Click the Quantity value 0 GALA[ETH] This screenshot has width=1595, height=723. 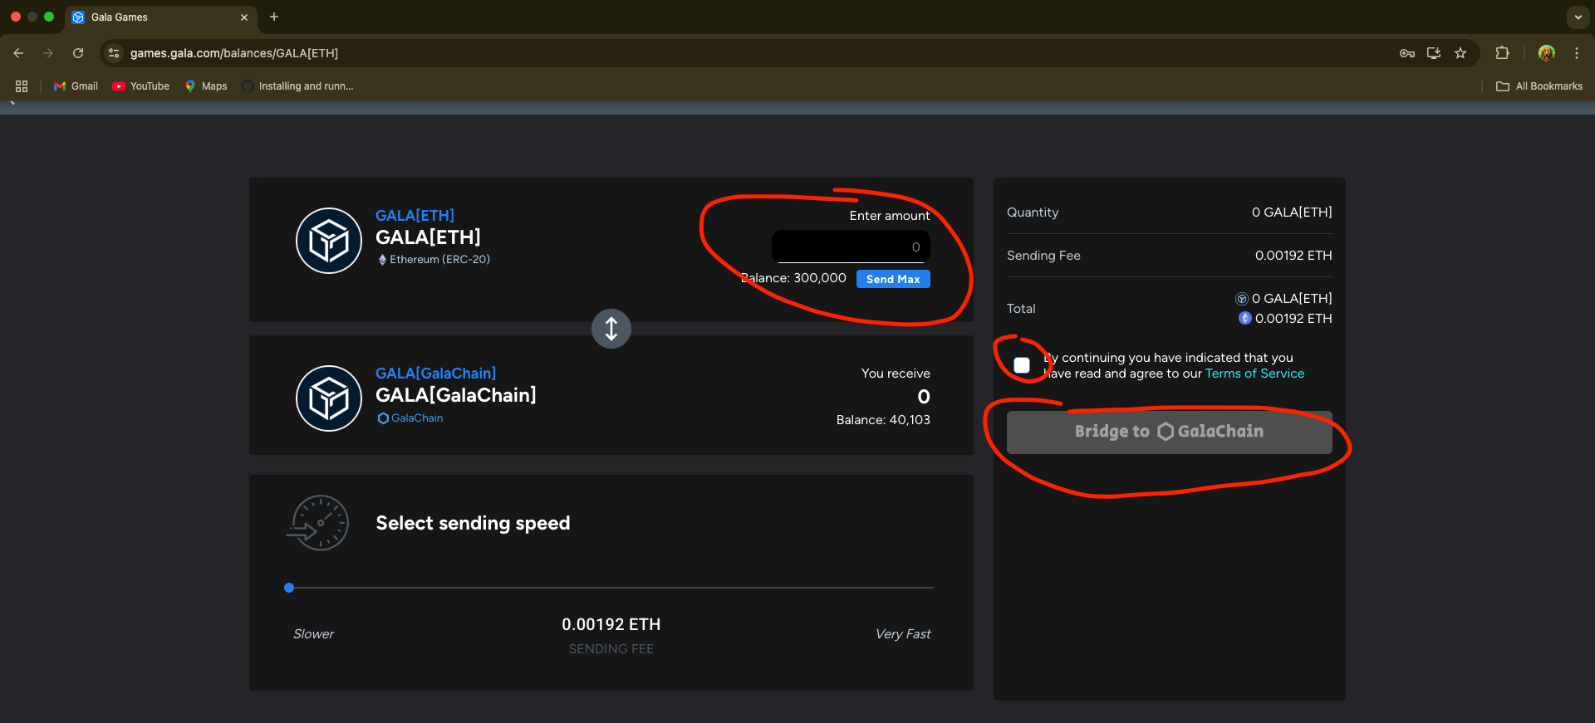point(1292,213)
